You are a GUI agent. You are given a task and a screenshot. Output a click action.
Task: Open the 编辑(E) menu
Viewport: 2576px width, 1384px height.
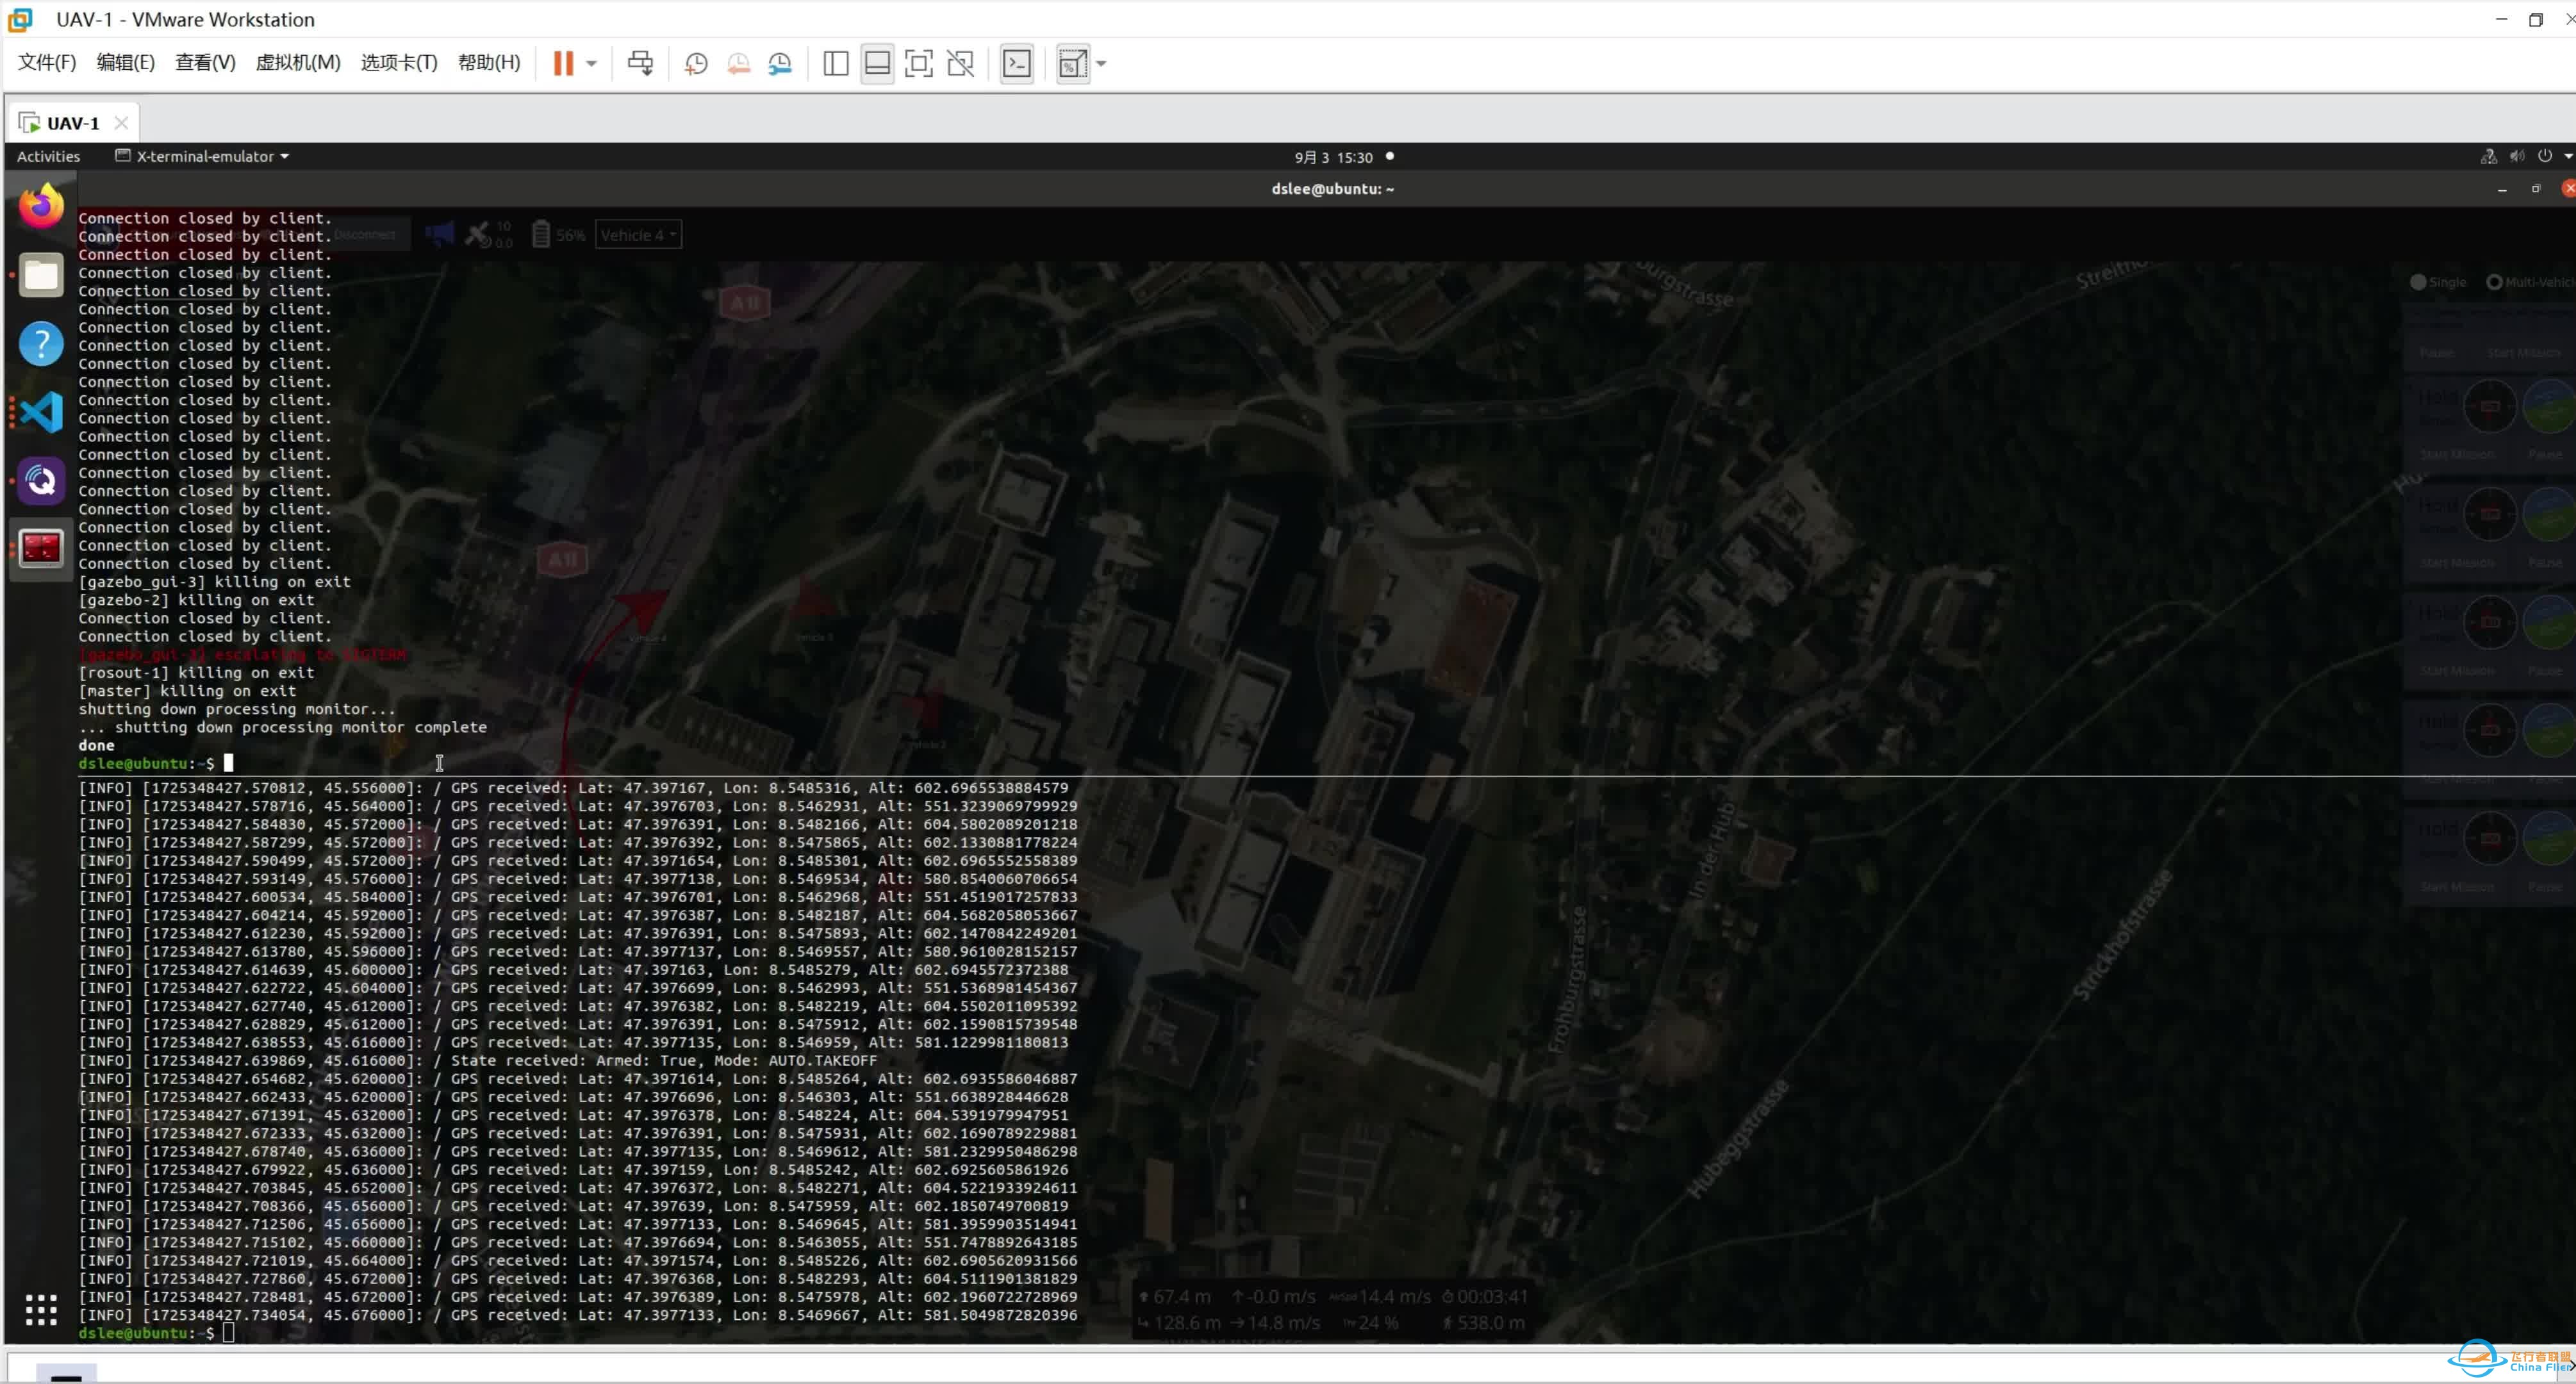(x=125, y=63)
